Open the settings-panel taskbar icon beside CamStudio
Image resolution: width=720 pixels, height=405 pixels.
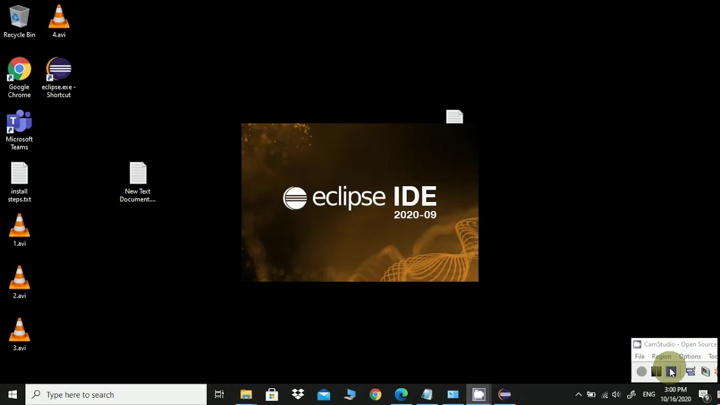[x=453, y=394]
